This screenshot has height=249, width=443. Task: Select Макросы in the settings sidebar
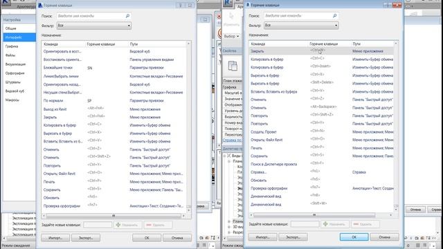coord(19,100)
